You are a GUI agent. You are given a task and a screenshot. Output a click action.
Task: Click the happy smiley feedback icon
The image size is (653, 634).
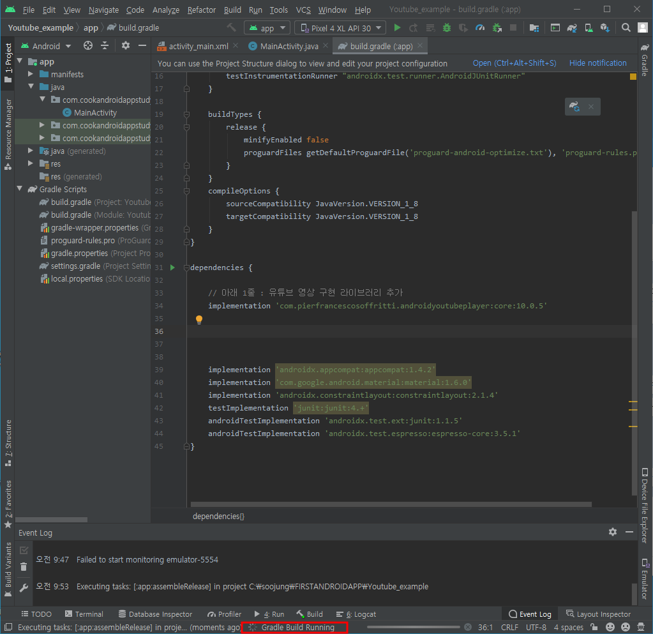(610, 627)
